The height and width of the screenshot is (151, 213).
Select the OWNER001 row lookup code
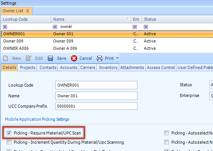coord(14,34)
